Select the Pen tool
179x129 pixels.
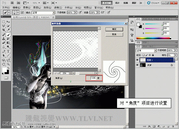tap(4, 51)
